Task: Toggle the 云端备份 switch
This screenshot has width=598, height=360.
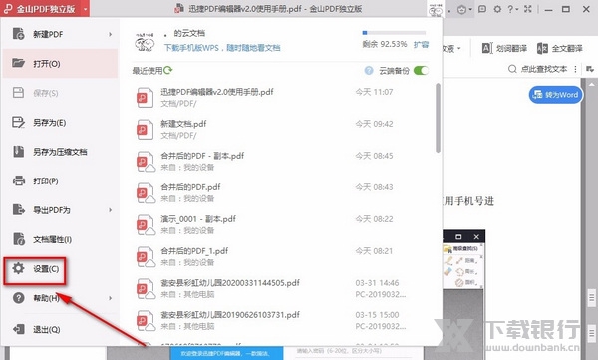Action: (x=421, y=70)
